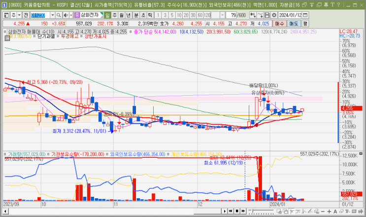Open chart settings gear icon
Viewport: 366px width, 217px height.
(274, 15)
